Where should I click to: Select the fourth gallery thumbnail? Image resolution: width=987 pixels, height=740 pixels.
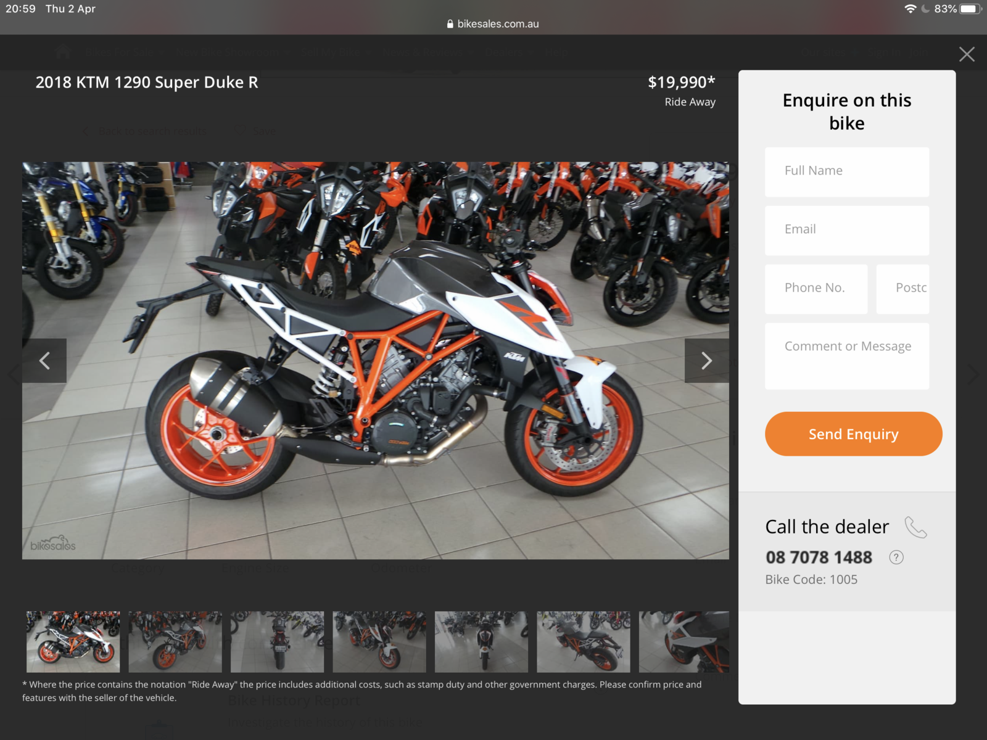point(379,641)
